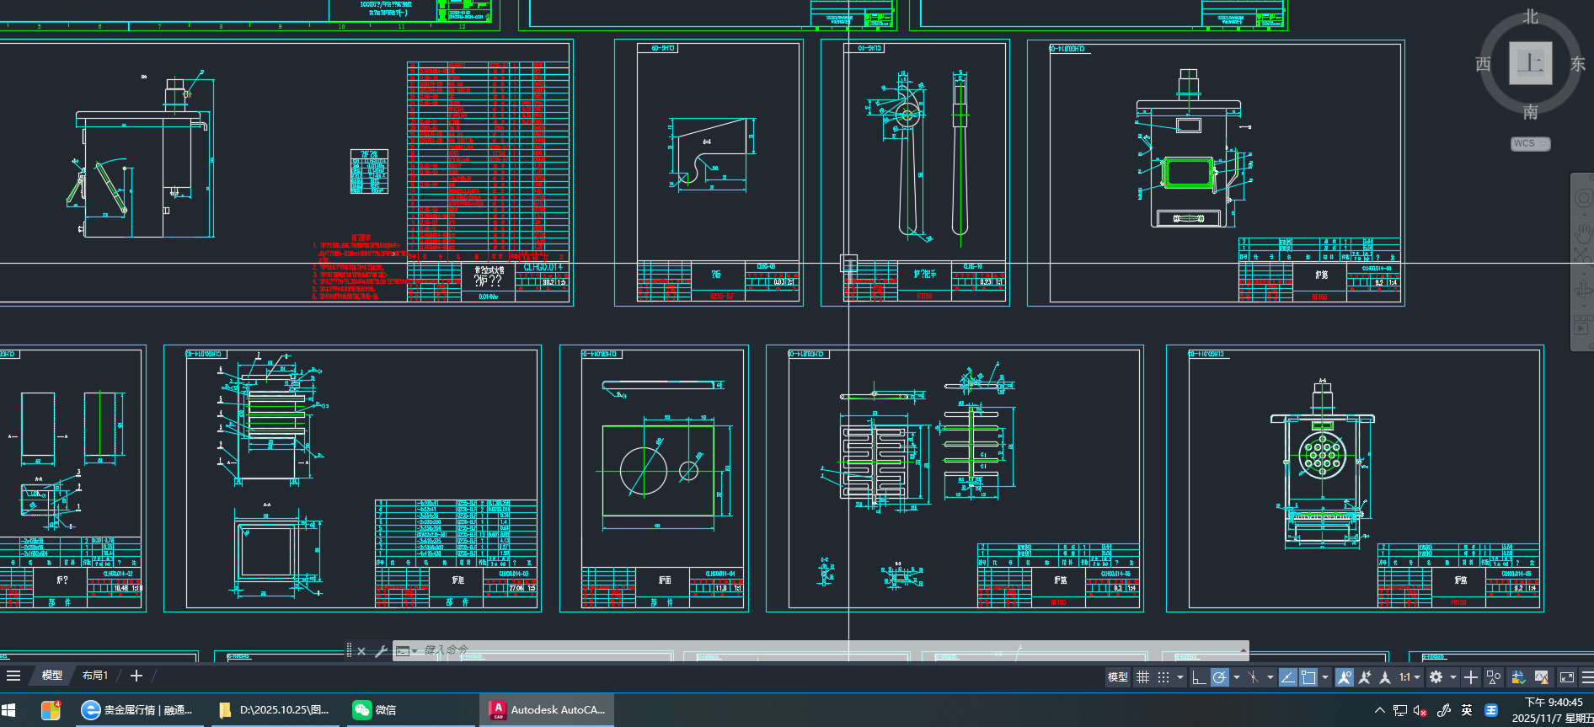1594x727 pixels.
Task: Click the pen tray icon
Action: [1444, 710]
